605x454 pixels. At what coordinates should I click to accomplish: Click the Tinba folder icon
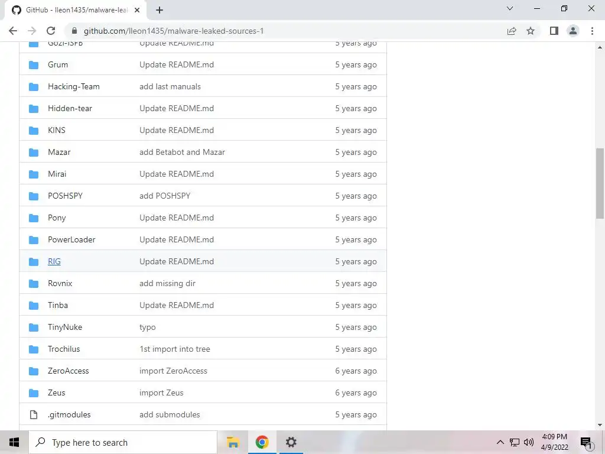[34, 306]
